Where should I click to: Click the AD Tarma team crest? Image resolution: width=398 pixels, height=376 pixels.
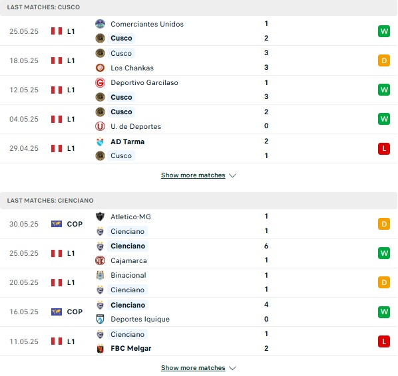click(100, 141)
